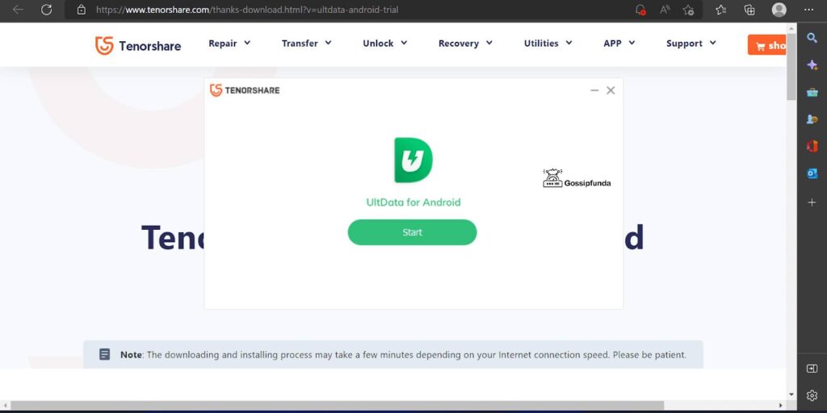The height and width of the screenshot is (413, 827).
Task: Click the green UltData for Android app icon
Action: 413,161
